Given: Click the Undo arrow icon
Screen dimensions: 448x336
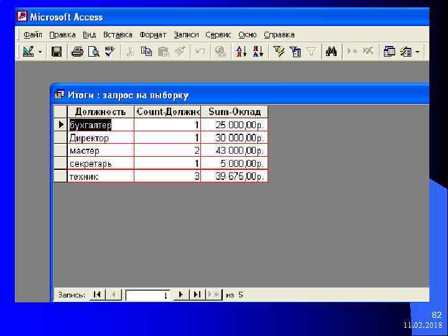Looking at the screenshot, I should pyautogui.click(x=200, y=52).
